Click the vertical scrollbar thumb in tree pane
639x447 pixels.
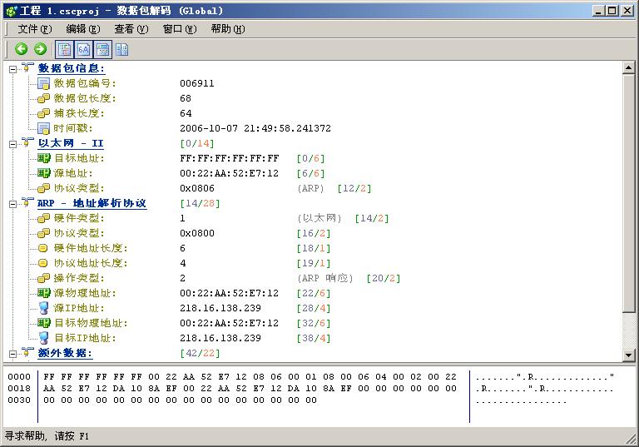(628, 193)
